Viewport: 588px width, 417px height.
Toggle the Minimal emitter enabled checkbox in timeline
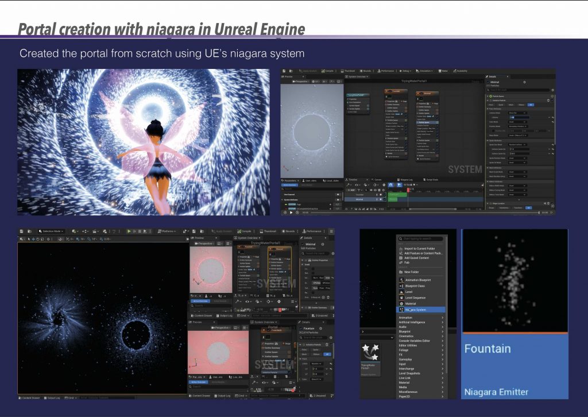click(384, 199)
